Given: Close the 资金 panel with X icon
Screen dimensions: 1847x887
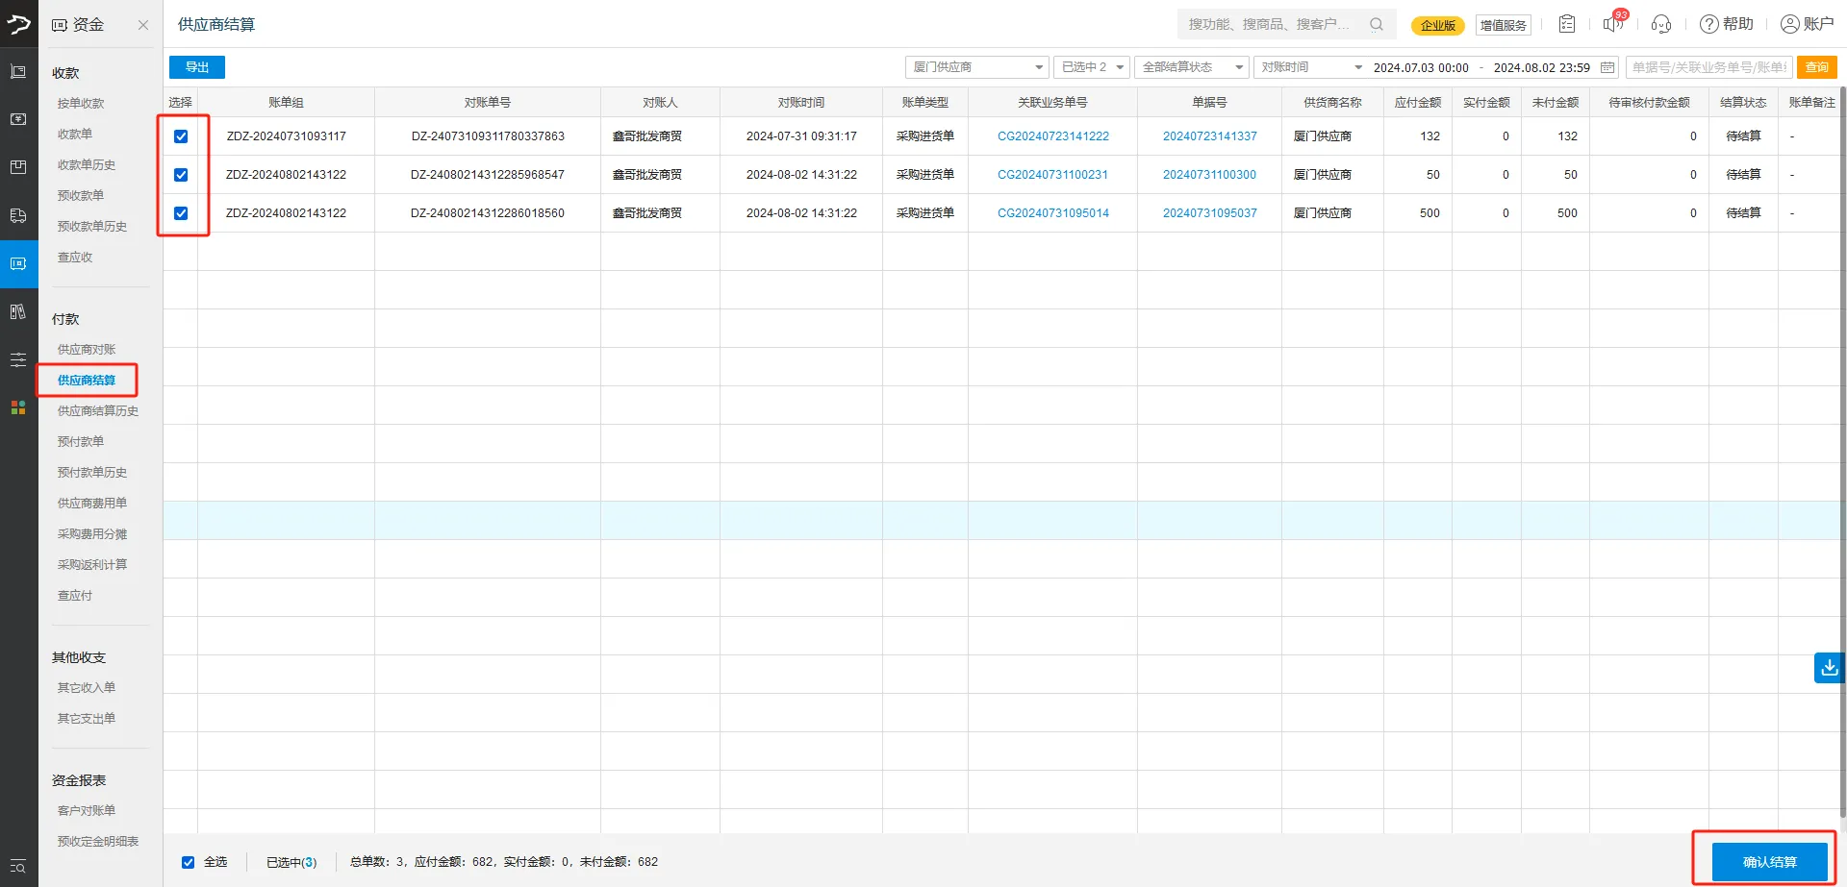Looking at the screenshot, I should click(x=143, y=25).
